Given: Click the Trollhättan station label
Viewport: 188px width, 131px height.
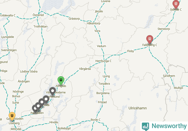Looking at the screenshot, I should [x=41, y=26].
